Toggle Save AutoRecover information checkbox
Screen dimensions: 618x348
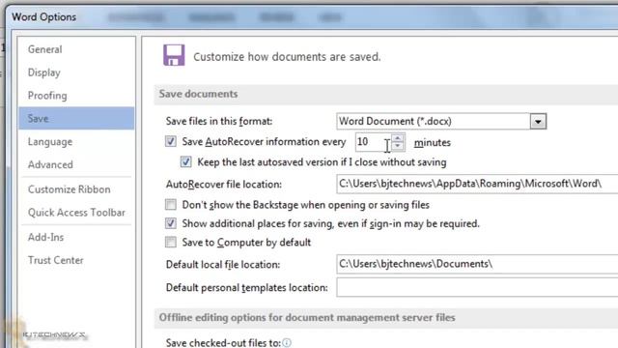171,141
